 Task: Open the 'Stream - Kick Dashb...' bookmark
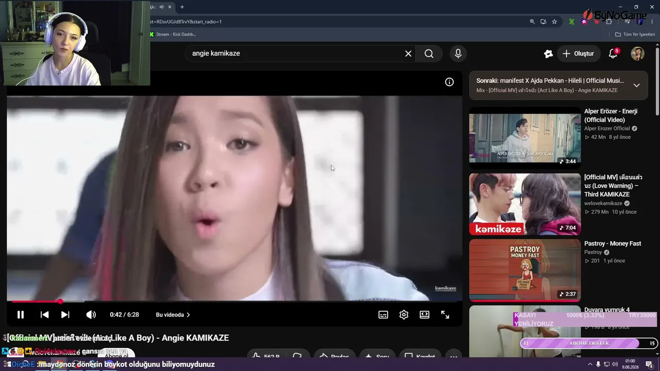click(x=173, y=35)
